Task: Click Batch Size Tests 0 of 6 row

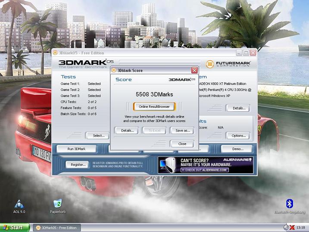Action: point(78,114)
